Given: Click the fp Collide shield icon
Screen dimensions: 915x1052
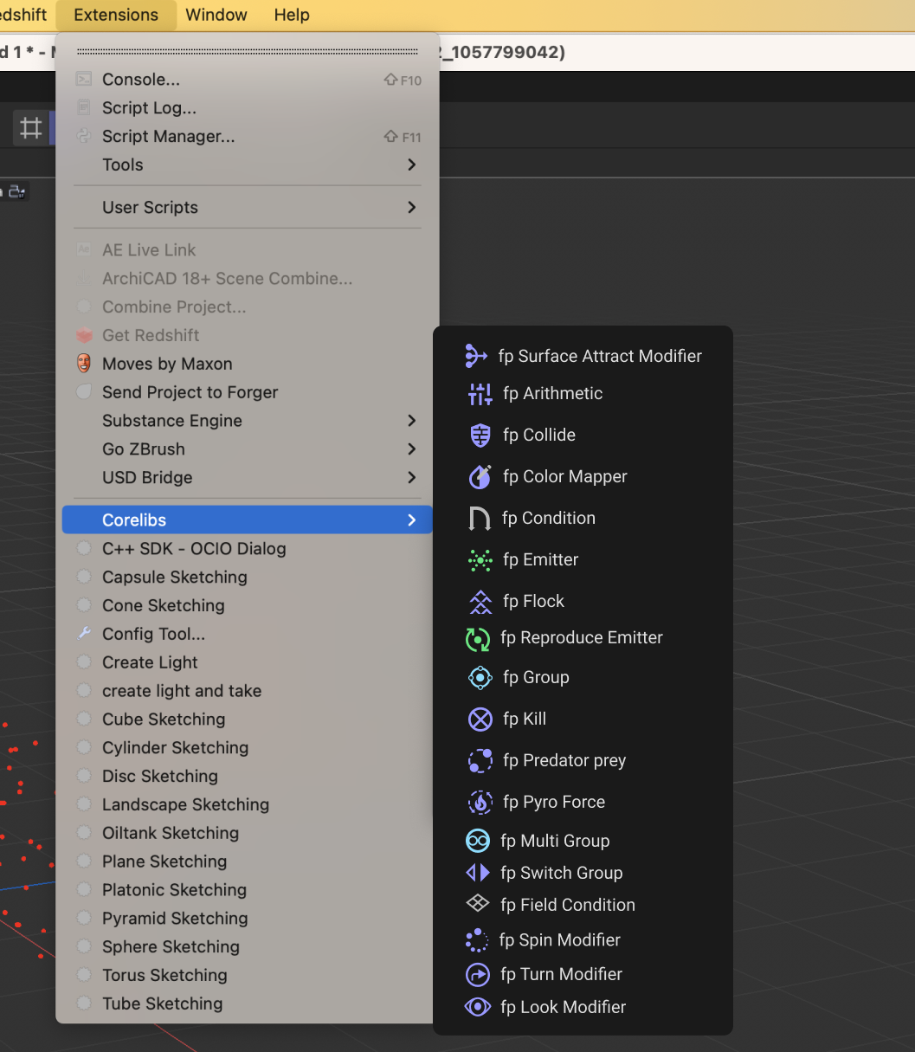Looking at the screenshot, I should click(x=480, y=436).
